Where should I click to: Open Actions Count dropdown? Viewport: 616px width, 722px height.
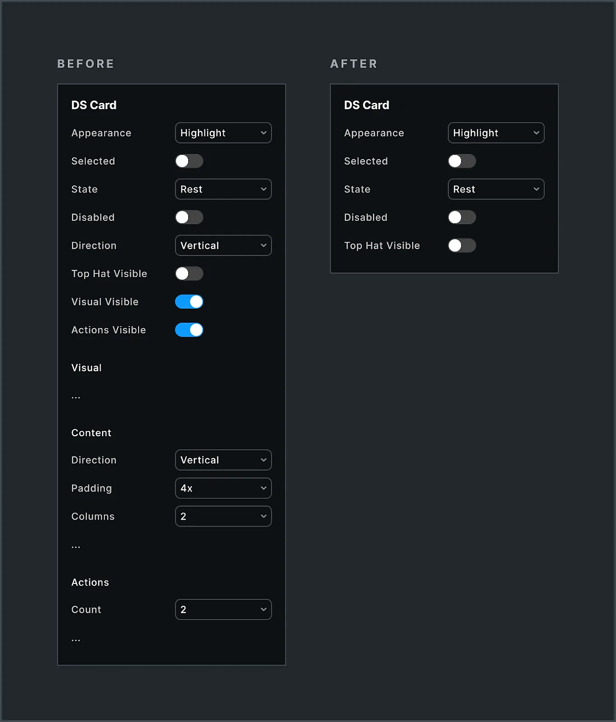(x=223, y=609)
